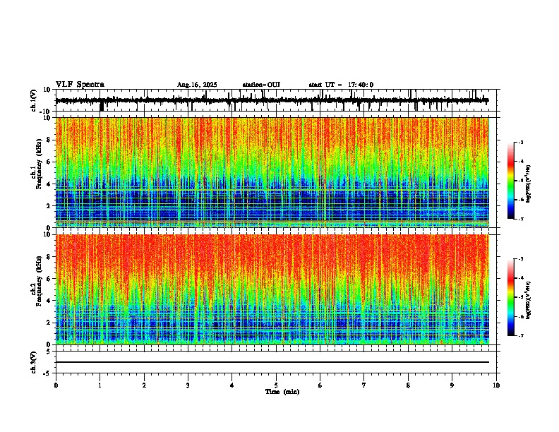Screen dimensions: 559x432
Task: Select the "Aug.16, 2025" date label
Action: click(197, 85)
